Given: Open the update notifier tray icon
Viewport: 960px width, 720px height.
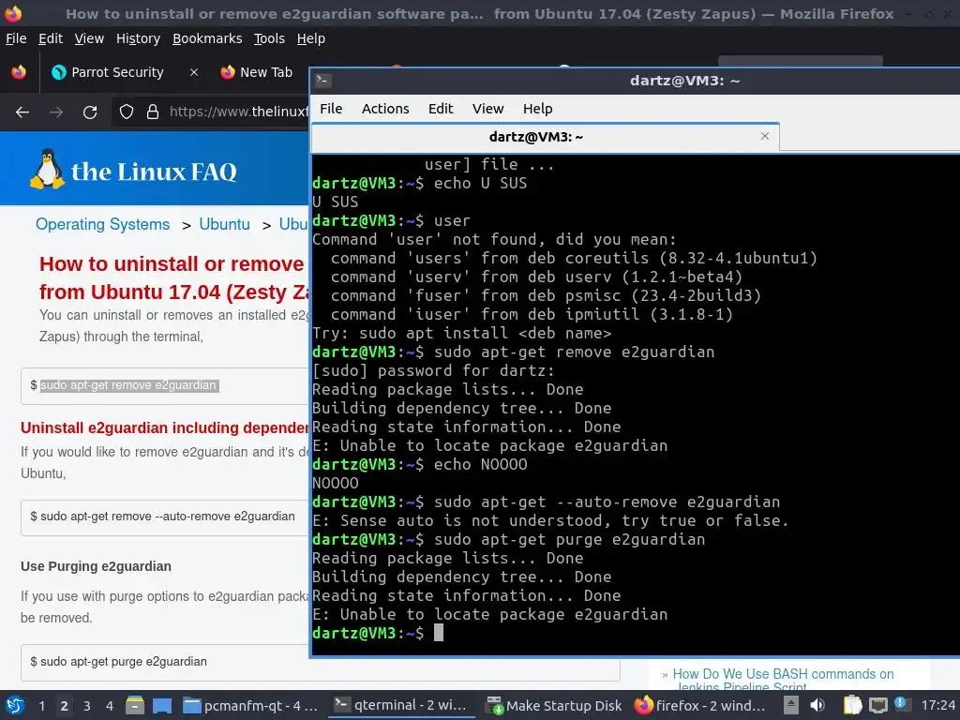Looking at the screenshot, I should pos(900,703).
